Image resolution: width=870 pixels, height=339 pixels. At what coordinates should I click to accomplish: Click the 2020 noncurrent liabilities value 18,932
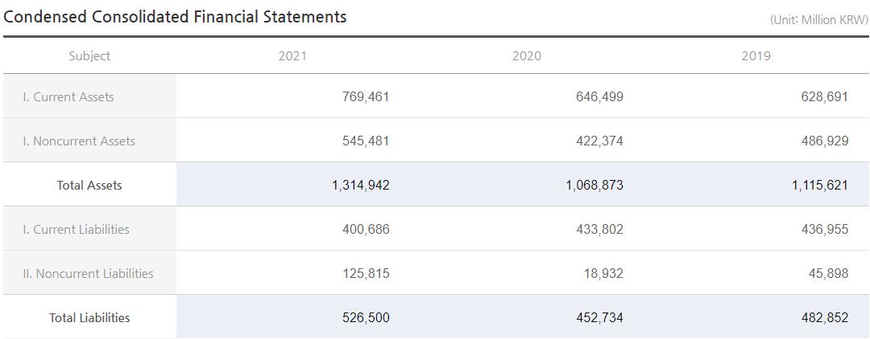[603, 273]
